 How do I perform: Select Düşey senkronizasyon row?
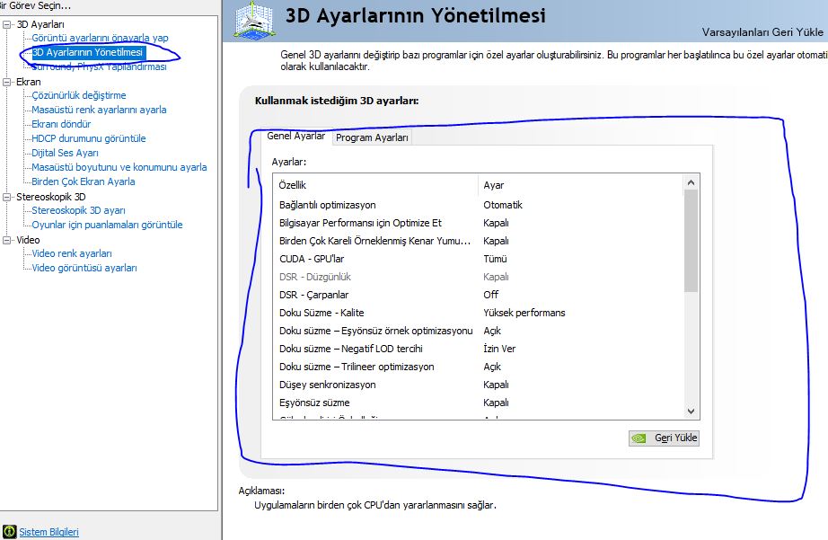pos(478,385)
